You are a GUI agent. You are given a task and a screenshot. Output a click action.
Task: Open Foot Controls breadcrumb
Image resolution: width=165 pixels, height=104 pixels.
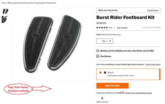point(40,3)
